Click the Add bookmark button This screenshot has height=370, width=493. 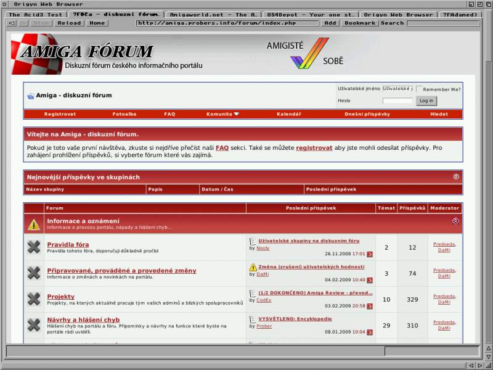pos(330,23)
